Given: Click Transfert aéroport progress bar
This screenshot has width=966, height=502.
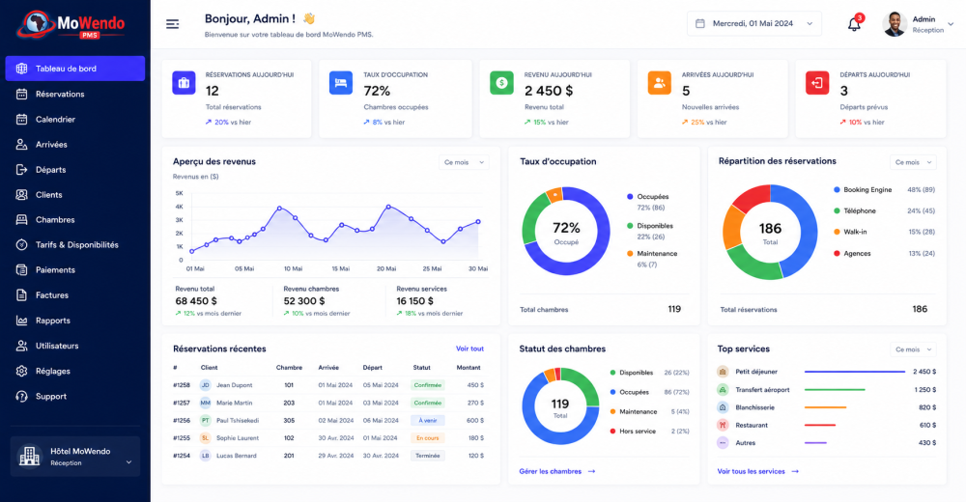Looking at the screenshot, I should [x=835, y=389].
